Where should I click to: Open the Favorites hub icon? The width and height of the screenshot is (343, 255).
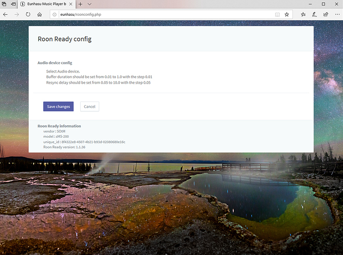303,14
